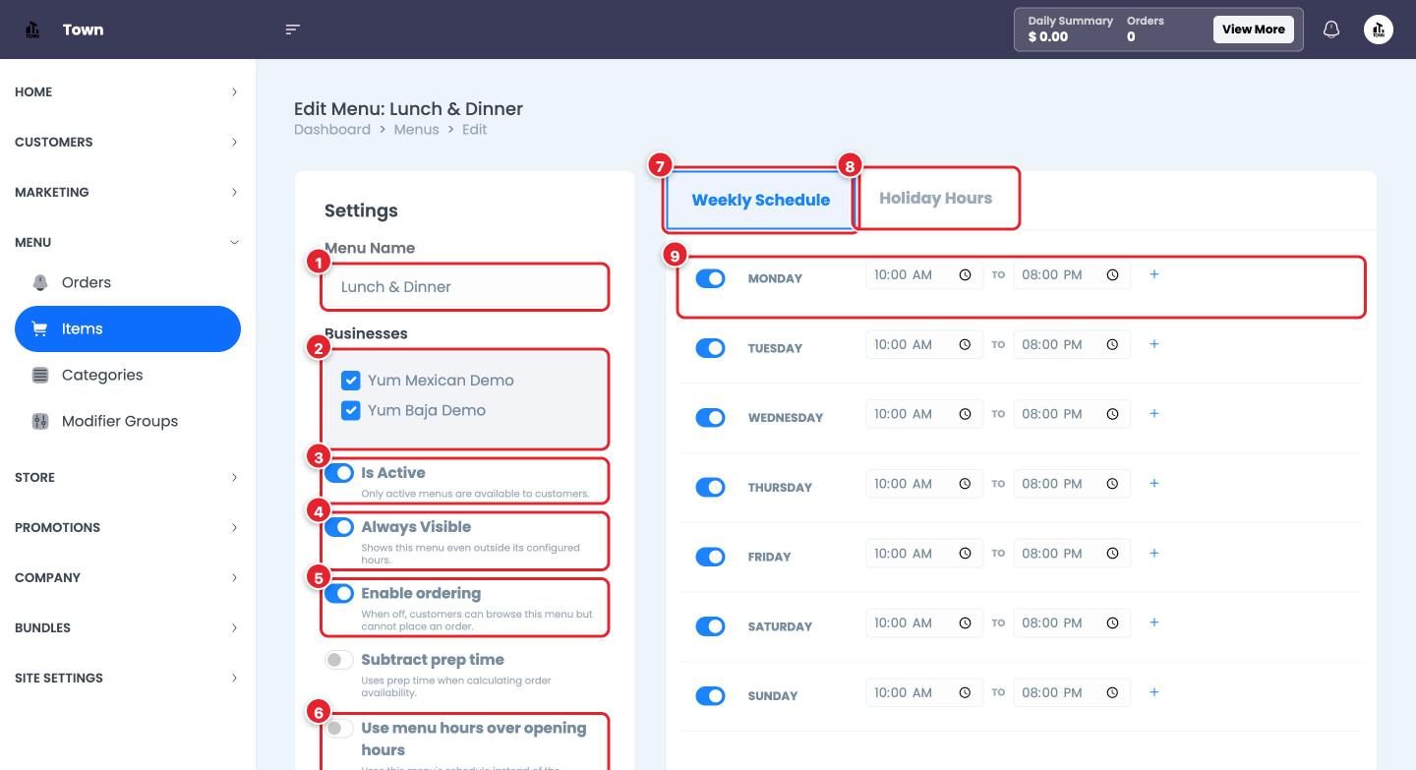Screen dimensions: 1416x770
Task: Switch off Enable ordering
Action: (x=339, y=594)
